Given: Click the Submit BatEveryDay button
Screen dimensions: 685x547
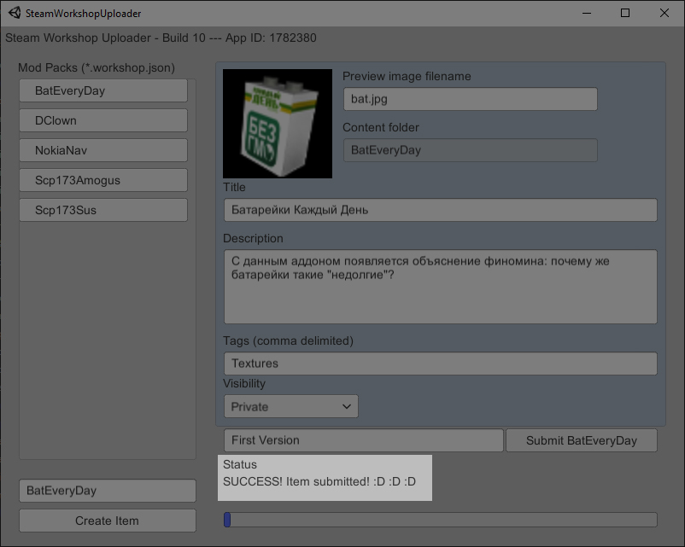Looking at the screenshot, I should (582, 440).
